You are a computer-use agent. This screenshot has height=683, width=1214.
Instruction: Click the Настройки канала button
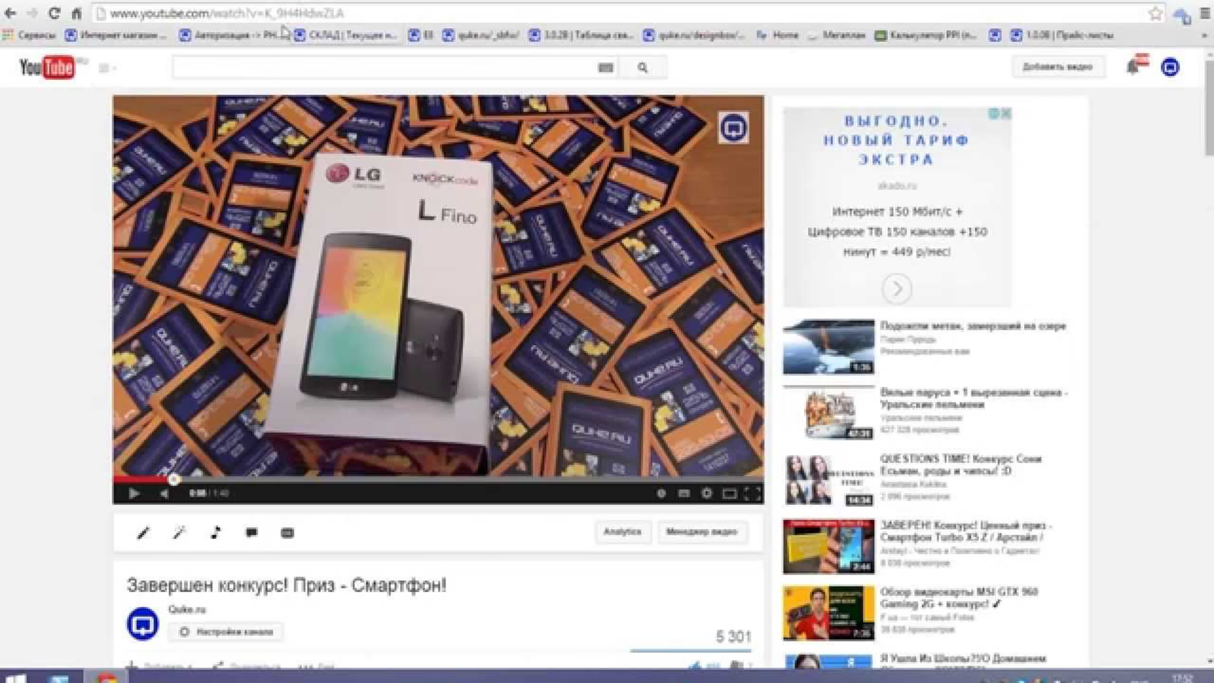tap(226, 632)
